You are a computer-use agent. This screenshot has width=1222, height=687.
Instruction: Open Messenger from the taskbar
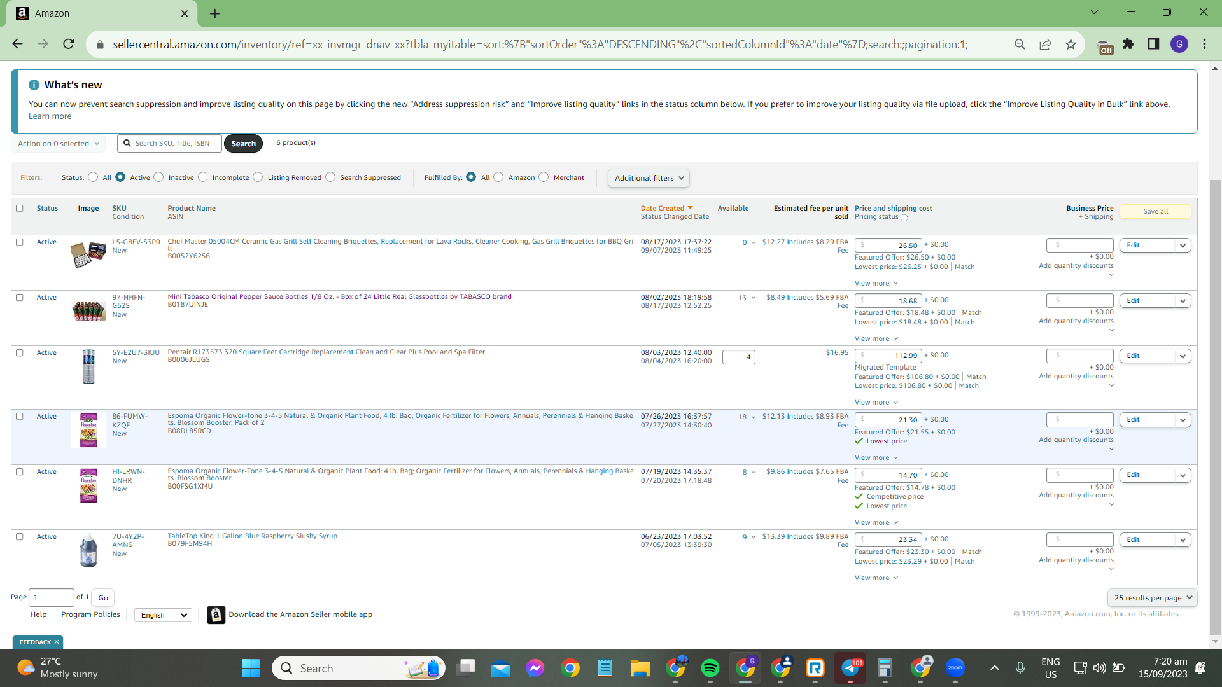point(535,668)
